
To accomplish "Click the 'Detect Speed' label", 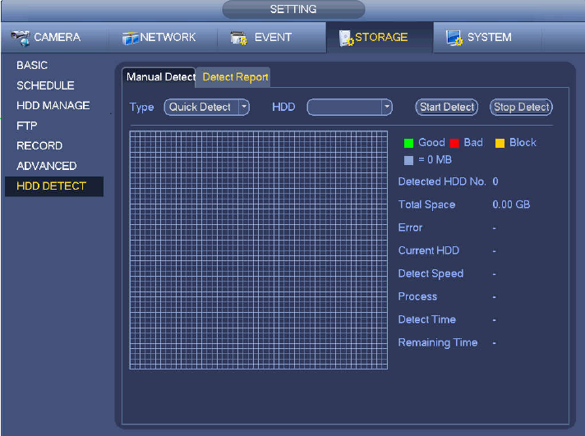I will 431,273.
